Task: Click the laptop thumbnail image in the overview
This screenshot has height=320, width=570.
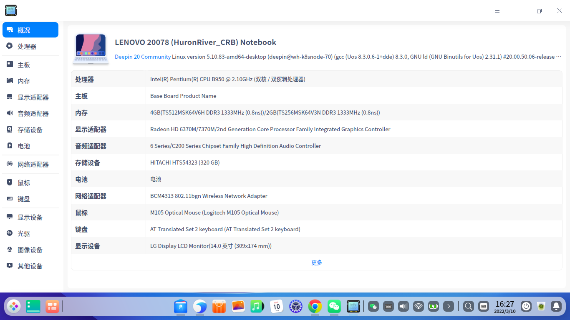Action: click(91, 49)
